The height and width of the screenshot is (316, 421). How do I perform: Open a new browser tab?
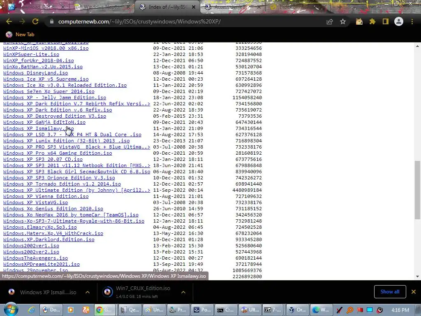340,7
